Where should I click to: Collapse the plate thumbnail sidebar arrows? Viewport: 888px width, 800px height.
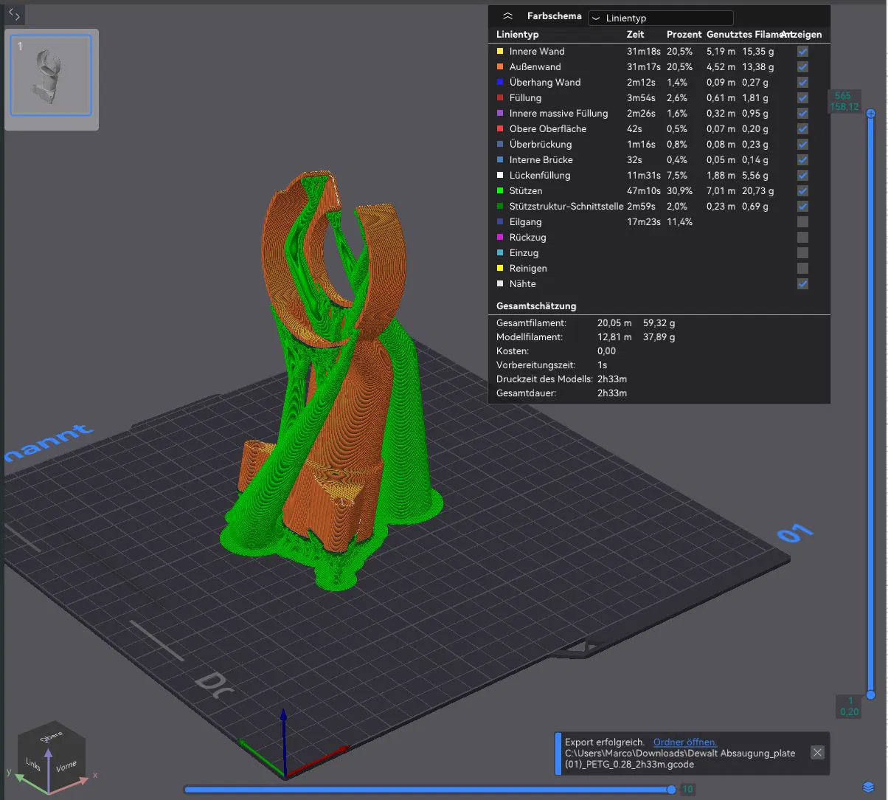(15, 14)
